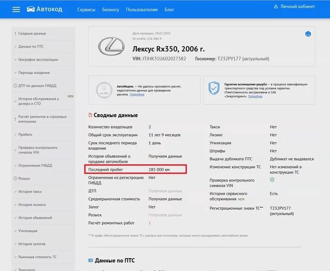Click the Дата проверки 29.02.2020 text
The height and width of the screenshot is (271, 330).
pyautogui.click(x=151, y=34)
